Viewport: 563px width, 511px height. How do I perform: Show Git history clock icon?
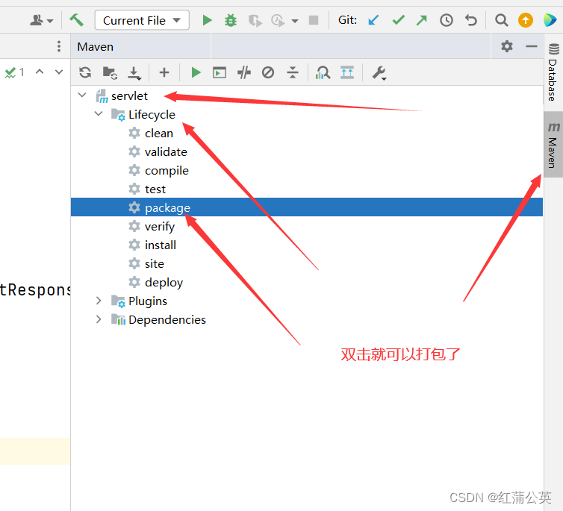(x=447, y=20)
